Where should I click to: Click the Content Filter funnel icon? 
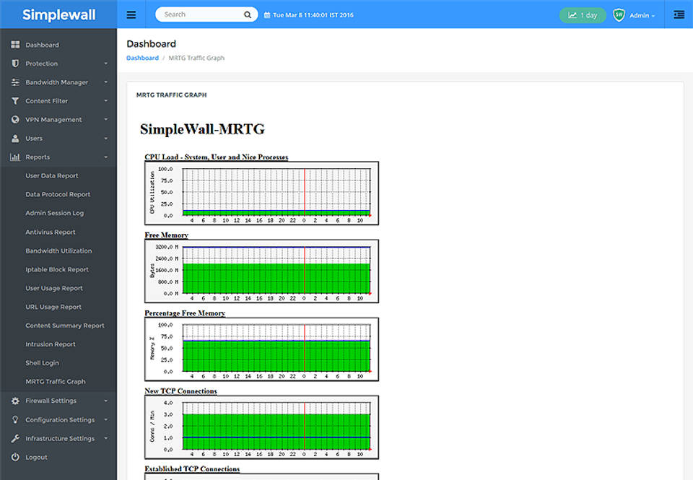15,101
